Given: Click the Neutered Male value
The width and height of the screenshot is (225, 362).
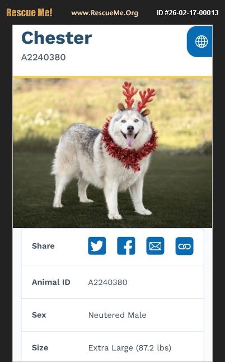Looking at the screenshot, I should pos(118,315).
